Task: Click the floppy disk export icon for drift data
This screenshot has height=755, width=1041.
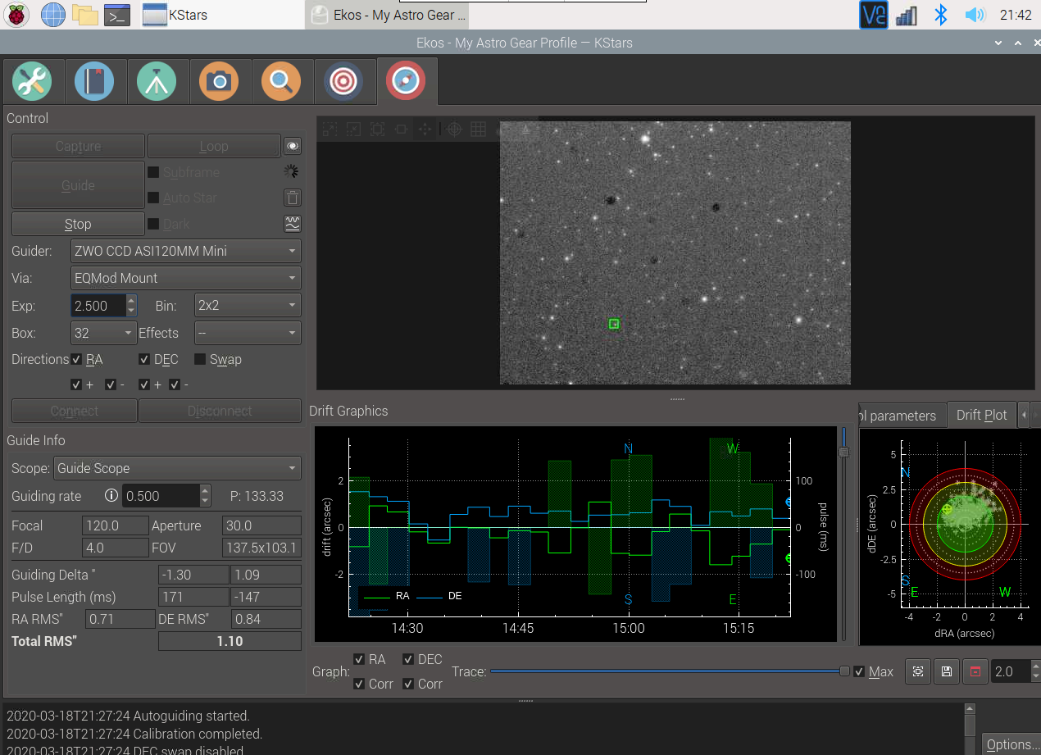Action: pyautogui.click(x=947, y=671)
